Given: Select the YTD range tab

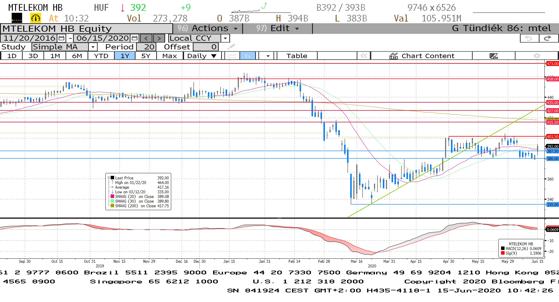Looking at the screenshot, I should point(101,56).
